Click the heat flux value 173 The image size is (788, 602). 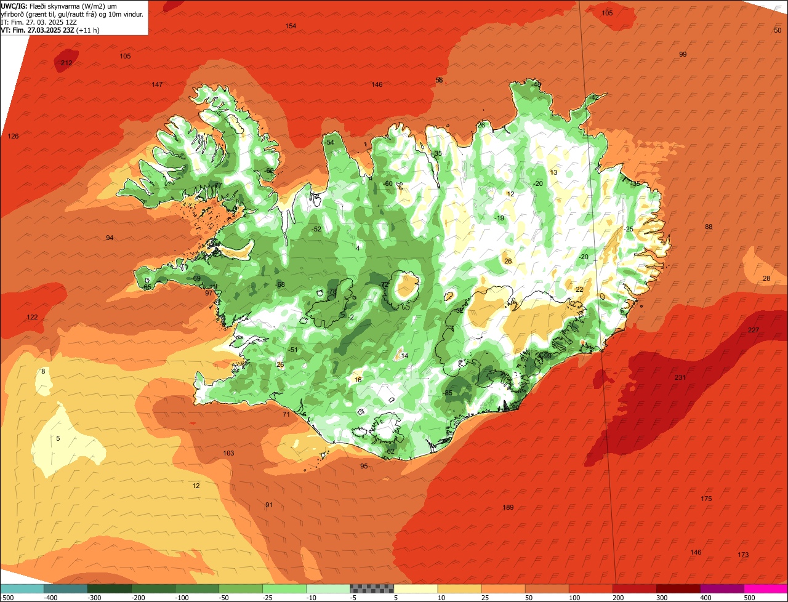click(743, 555)
